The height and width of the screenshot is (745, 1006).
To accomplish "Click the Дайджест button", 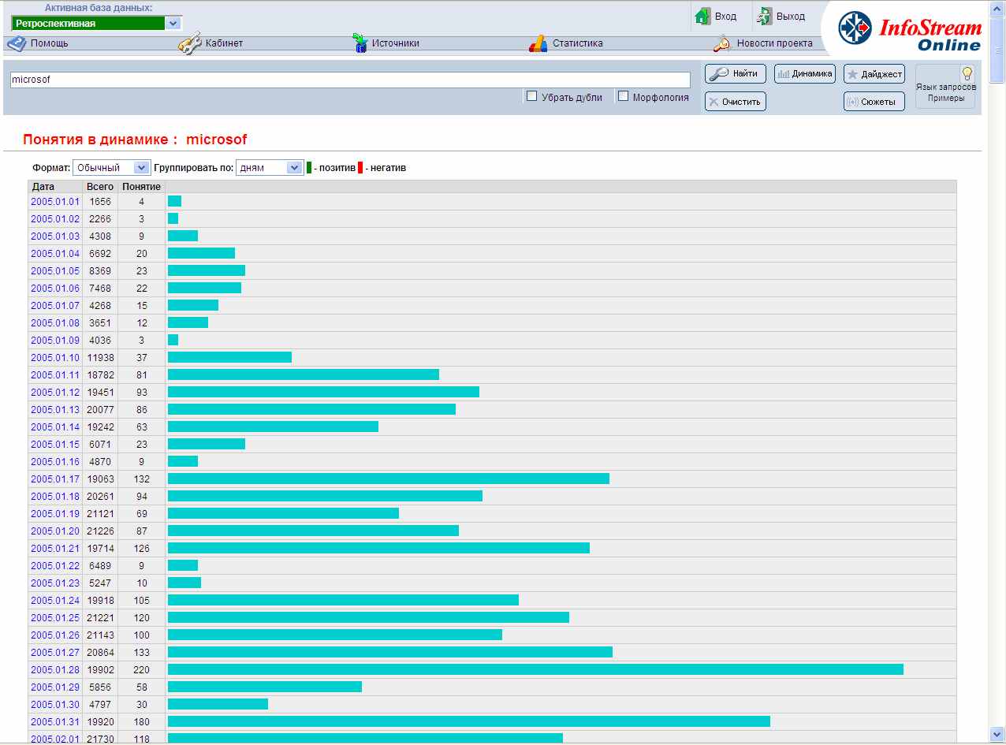I will click(874, 74).
